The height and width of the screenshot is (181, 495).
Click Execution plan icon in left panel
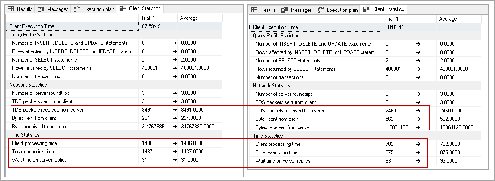(x=77, y=9)
